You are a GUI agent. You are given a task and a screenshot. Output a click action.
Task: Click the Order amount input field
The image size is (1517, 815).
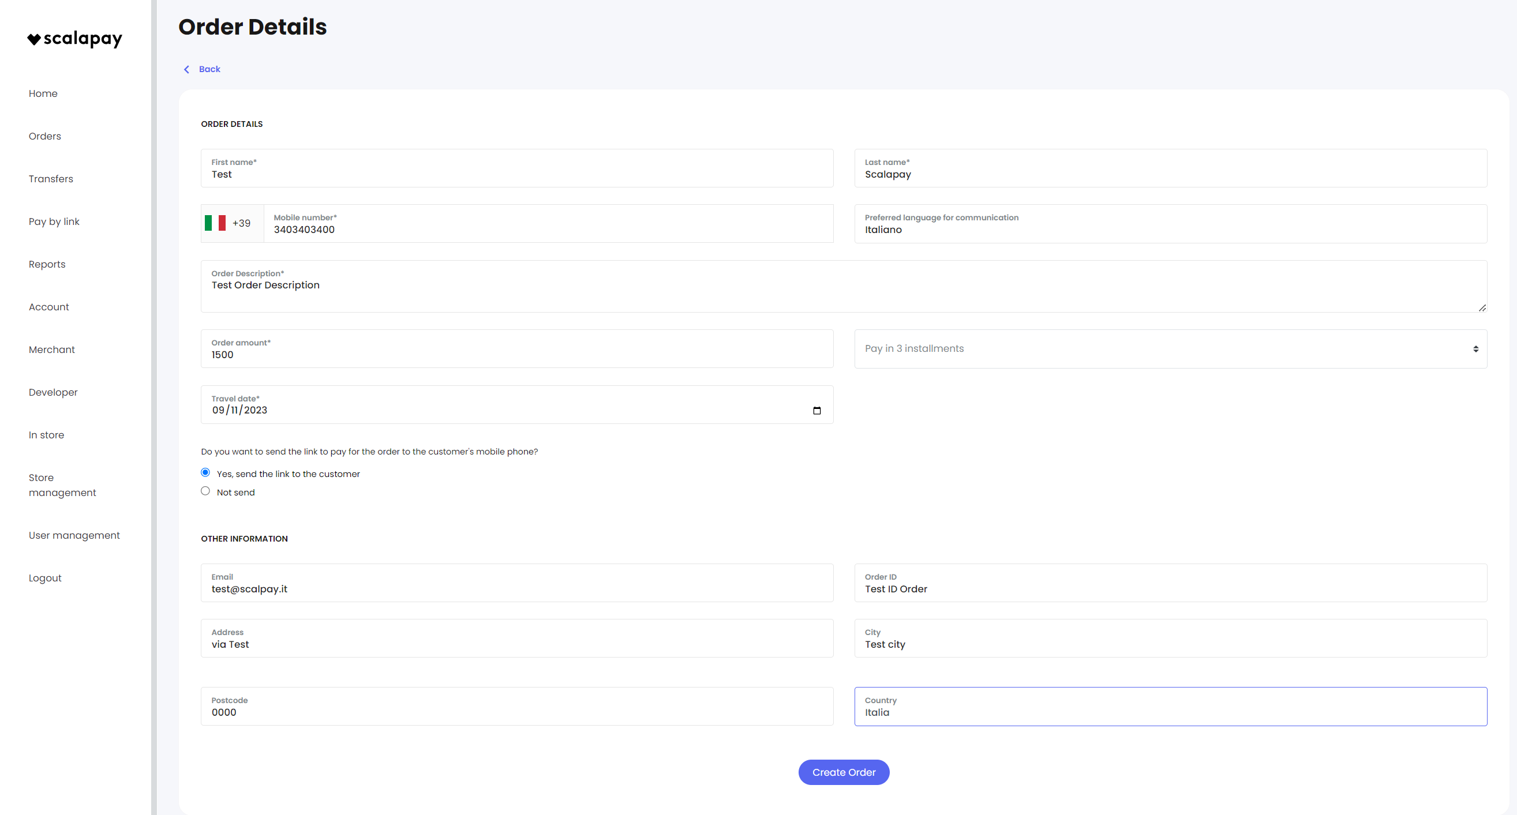click(x=516, y=349)
